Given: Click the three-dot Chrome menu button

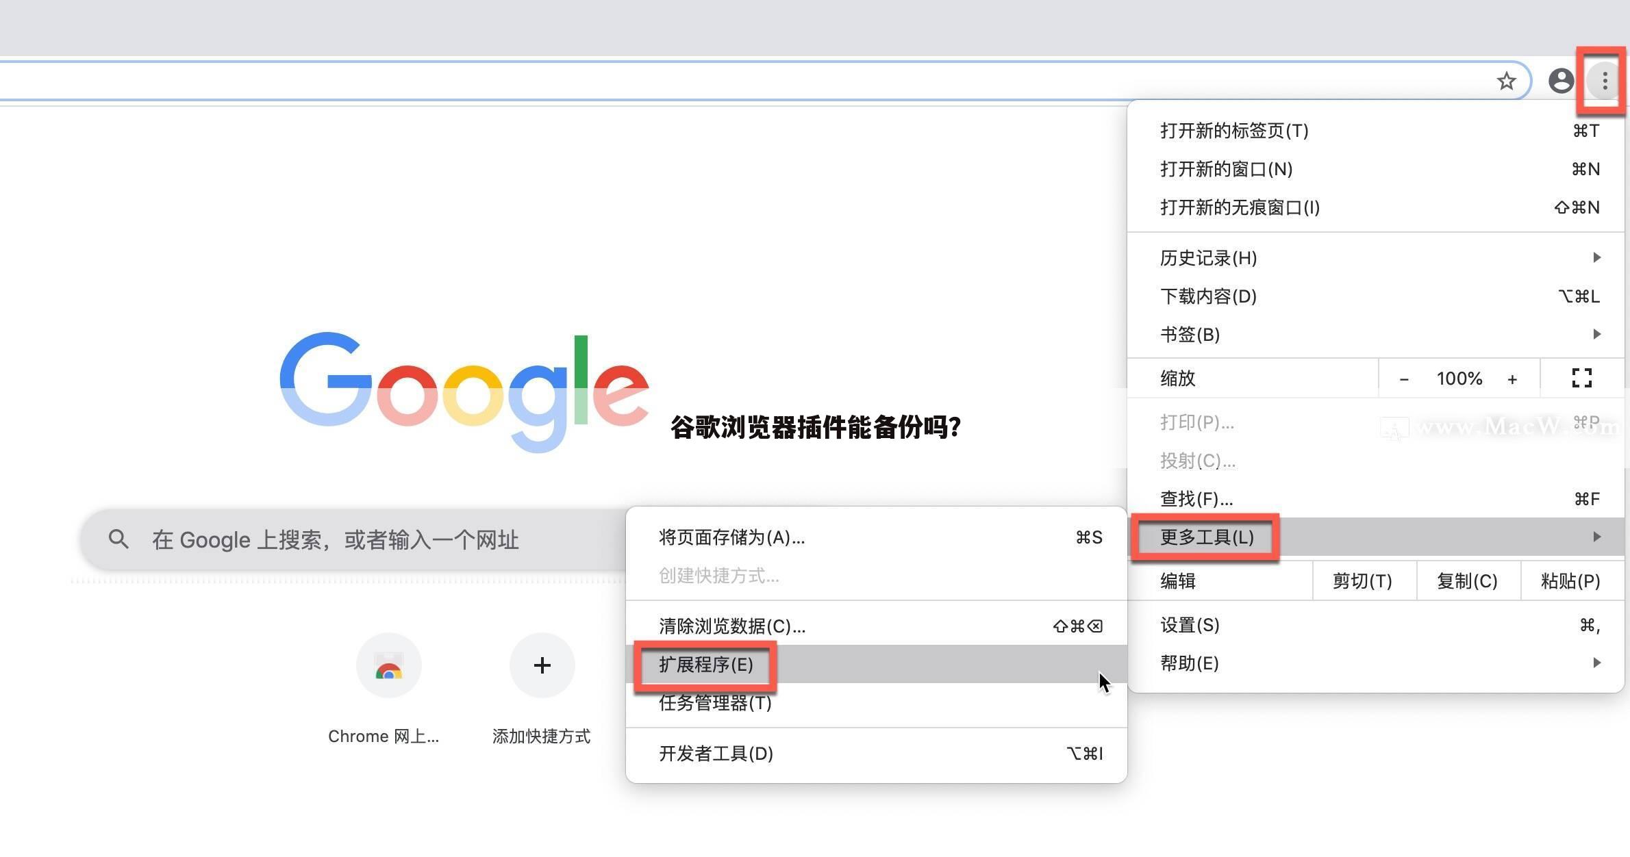Looking at the screenshot, I should point(1605,81).
